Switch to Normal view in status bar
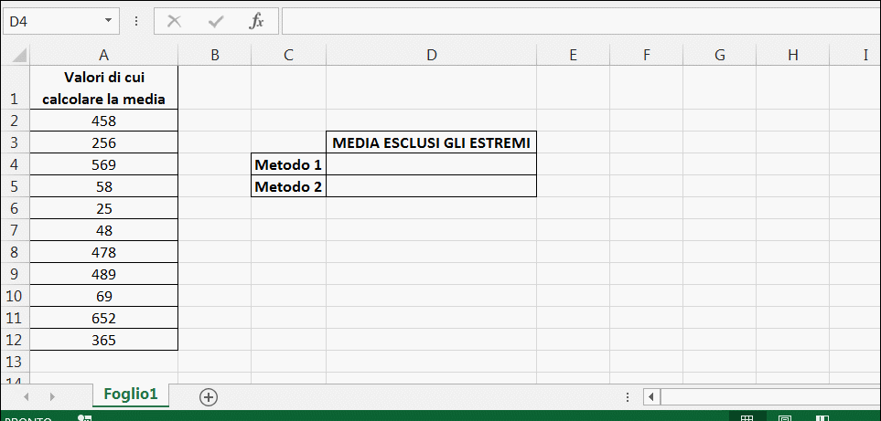 coord(747,418)
